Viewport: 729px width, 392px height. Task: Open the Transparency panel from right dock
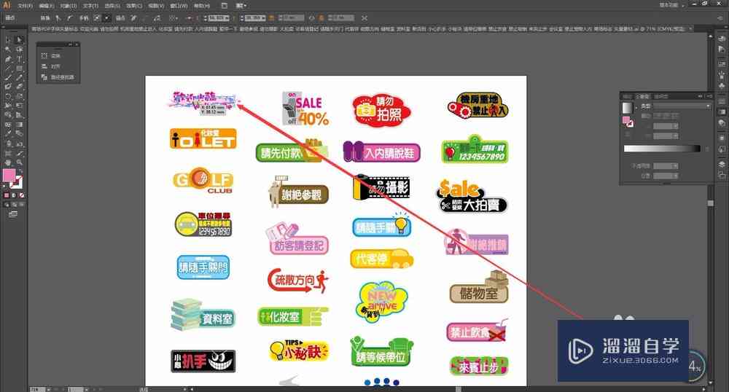point(722,123)
